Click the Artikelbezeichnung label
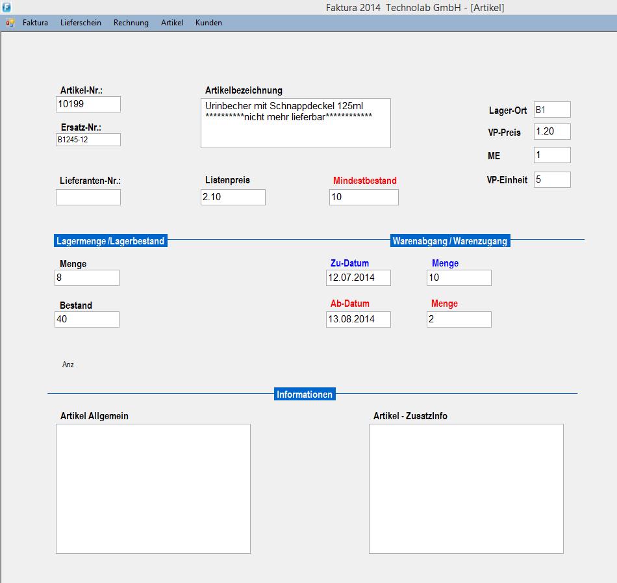Viewport: 617px width, 583px height. click(x=244, y=90)
